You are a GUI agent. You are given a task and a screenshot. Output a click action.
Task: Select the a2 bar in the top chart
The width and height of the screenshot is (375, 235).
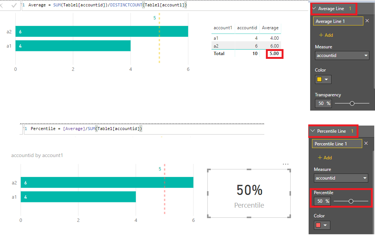click(x=102, y=31)
